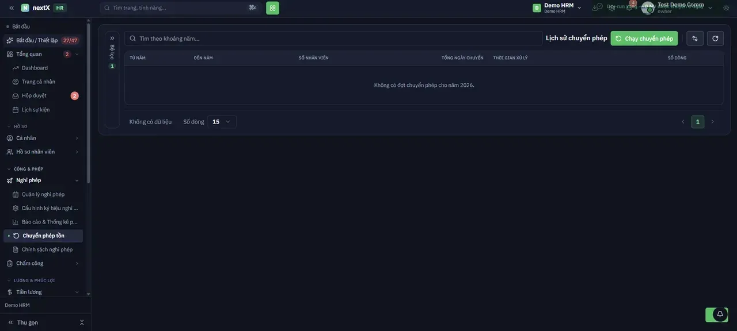Open Bắt đầu / Thiết lập setup item
Screen dimensions: 737x331
(x=43, y=40)
